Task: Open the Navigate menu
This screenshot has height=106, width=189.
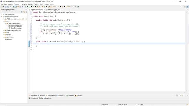Action: (x=24, y=4)
